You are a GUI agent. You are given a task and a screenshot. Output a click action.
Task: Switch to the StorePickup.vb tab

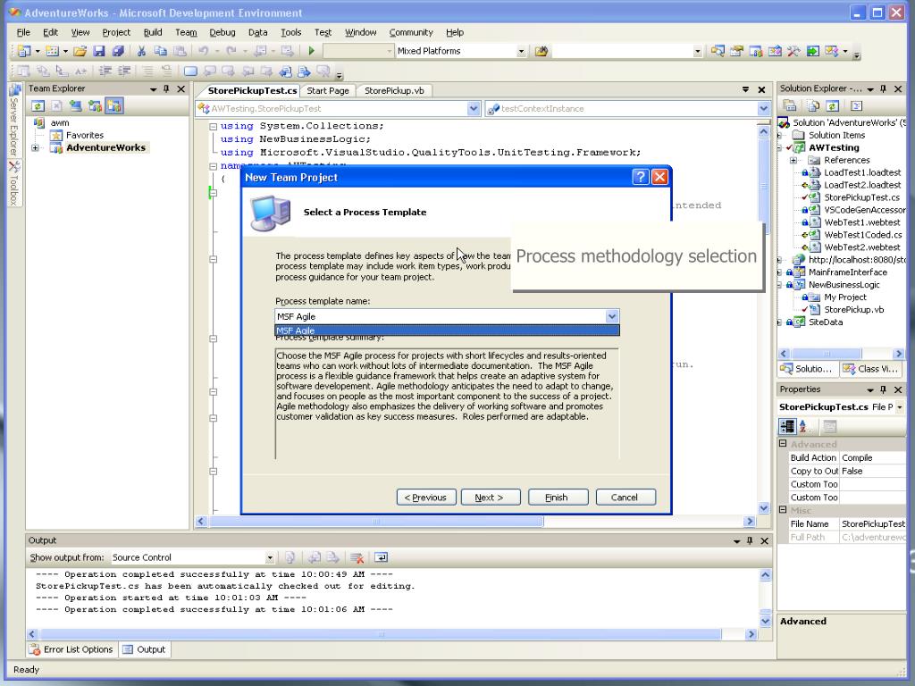coord(394,91)
